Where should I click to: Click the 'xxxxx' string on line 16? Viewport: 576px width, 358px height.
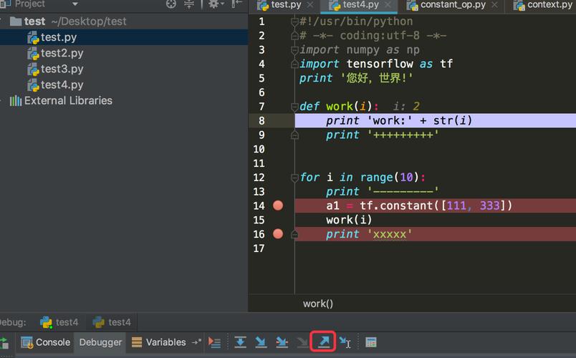tap(390, 234)
